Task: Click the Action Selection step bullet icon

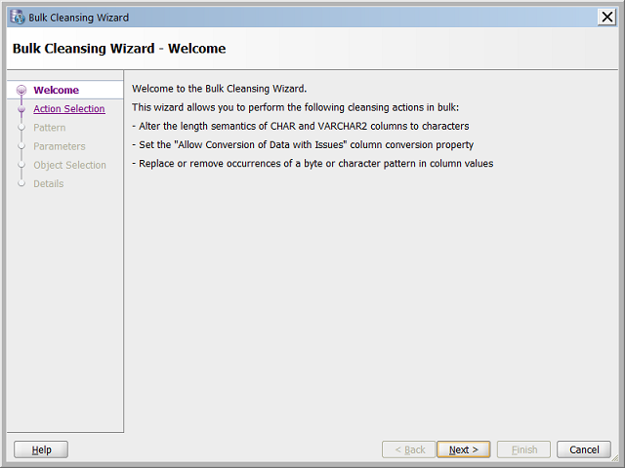Action: click(x=21, y=109)
